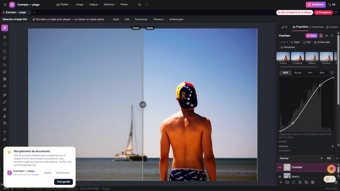Open the Fichier menu
The image size is (340, 191).
click(64, 5)
